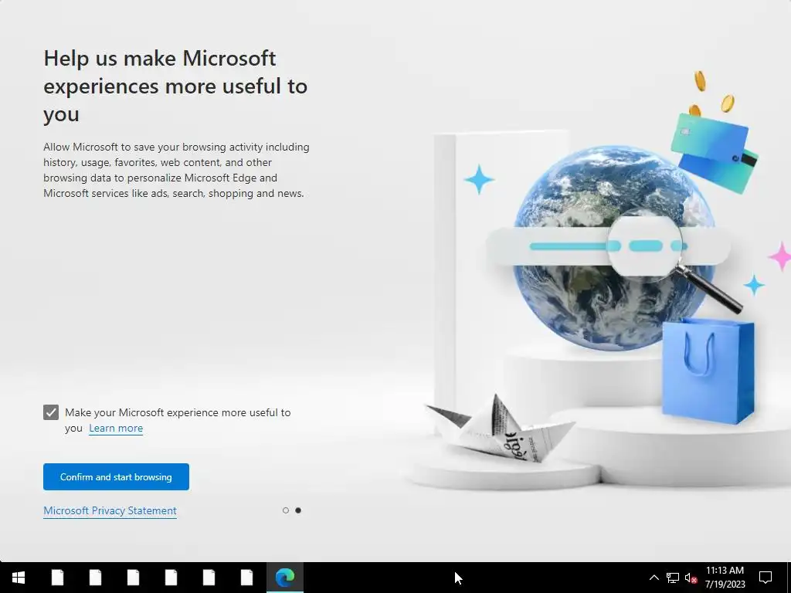The width and height of the screenshot is (791, 593).
Task: Open the Windows Start menu
Action: [x=19, y=578]
